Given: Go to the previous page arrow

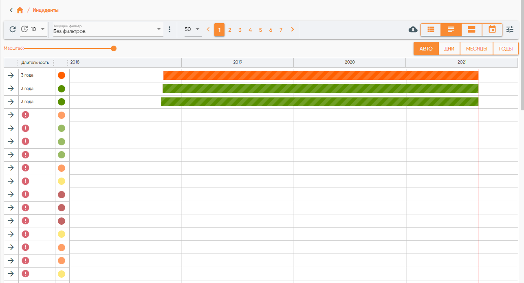Looking at the screenshot, I should 208,29.
